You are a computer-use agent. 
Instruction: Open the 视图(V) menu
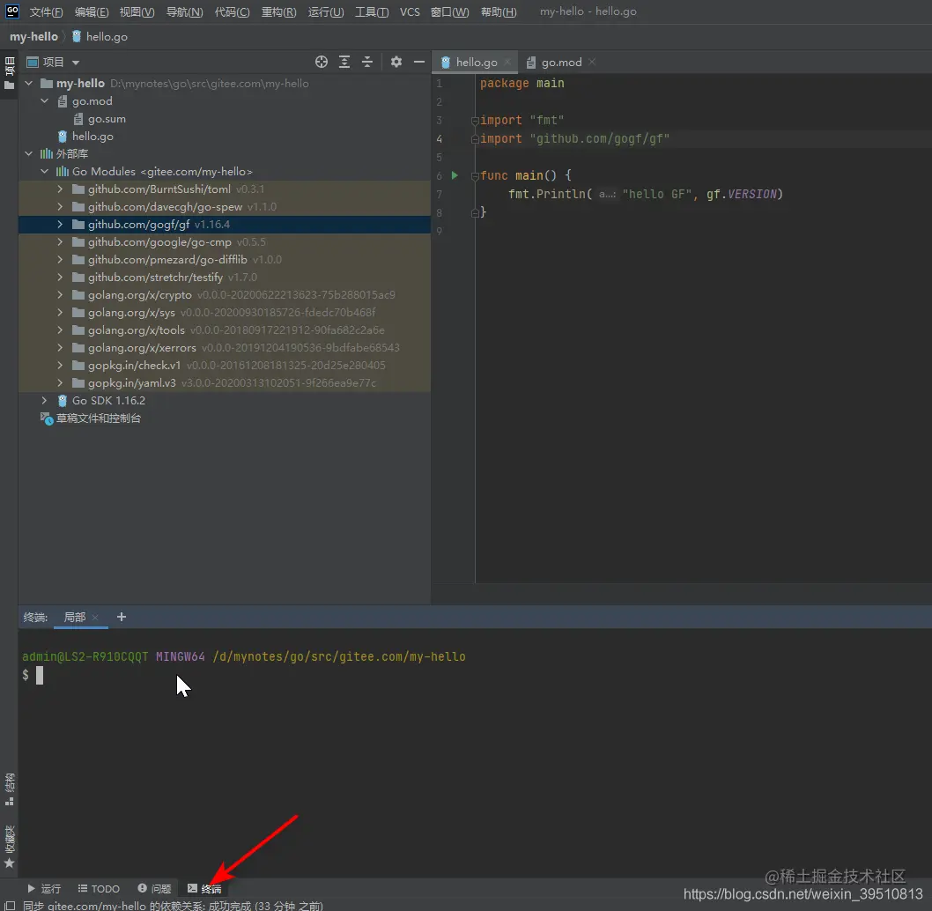pos(137,11)
